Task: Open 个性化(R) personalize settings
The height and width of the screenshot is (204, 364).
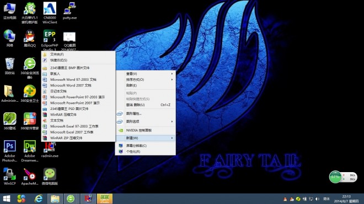Action: click(x=146, y=152)
